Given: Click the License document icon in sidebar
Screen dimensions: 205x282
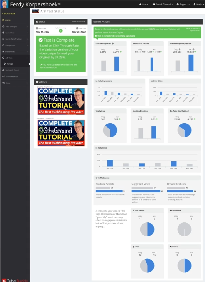Looking at the screenshot, I should pyautogui.click(x=3, y=20).
